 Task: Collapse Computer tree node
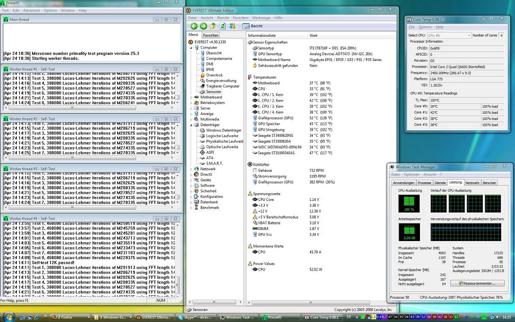(x=191, y=48)
